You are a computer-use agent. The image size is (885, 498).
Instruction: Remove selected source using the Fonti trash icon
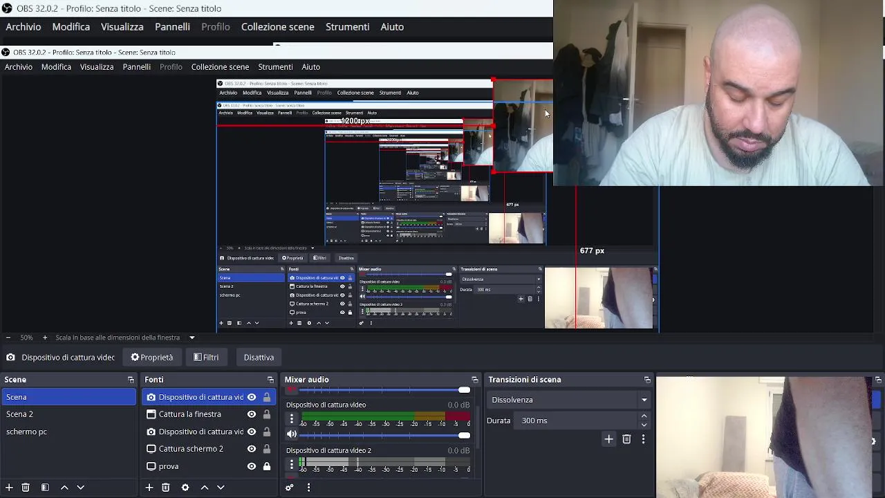[166, 488]
